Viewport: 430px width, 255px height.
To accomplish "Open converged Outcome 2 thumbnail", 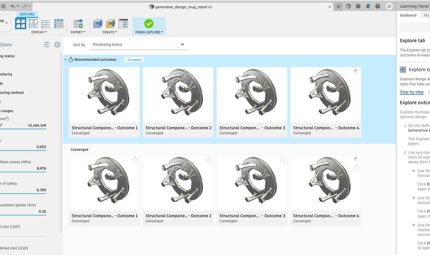I will 178,183.
